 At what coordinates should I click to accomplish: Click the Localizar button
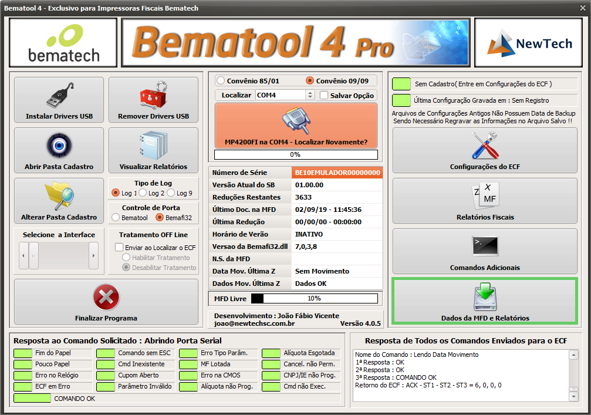[x=236, y=95]
